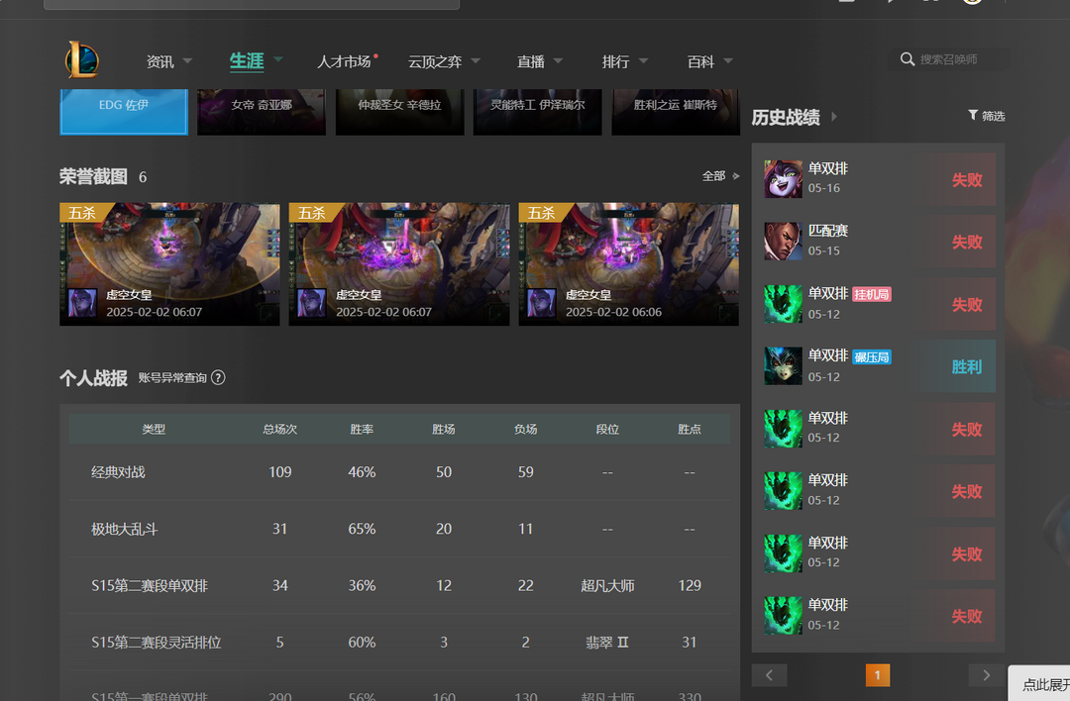Click the help icon beside 账号异常查询
The height and width of the screenshot is (701, 1070).
[218, 378]
